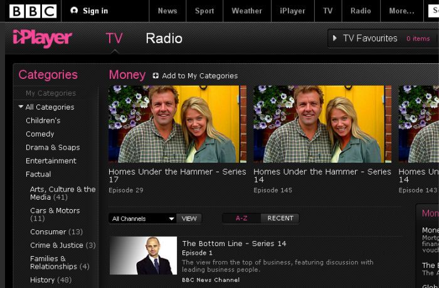Click the Sign in link
The width and height of the screenshot is (439, 288).
pyautogui.click(x=95, y=11)
